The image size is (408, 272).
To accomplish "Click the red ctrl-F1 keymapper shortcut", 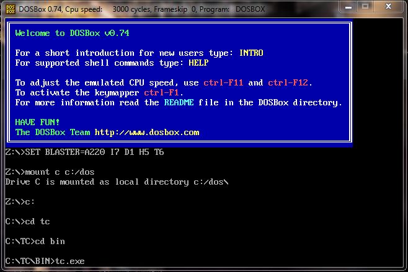I will pyautogui.click(x=161, y=92).
